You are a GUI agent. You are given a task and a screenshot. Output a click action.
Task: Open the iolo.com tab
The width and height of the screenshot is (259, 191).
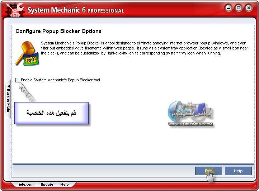26,185
